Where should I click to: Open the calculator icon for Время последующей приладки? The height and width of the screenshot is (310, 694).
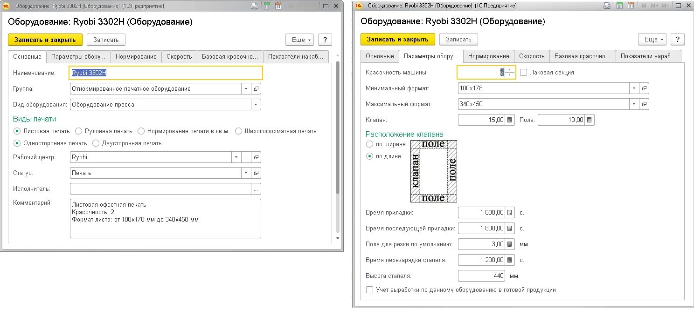click(x=510, y=229)
